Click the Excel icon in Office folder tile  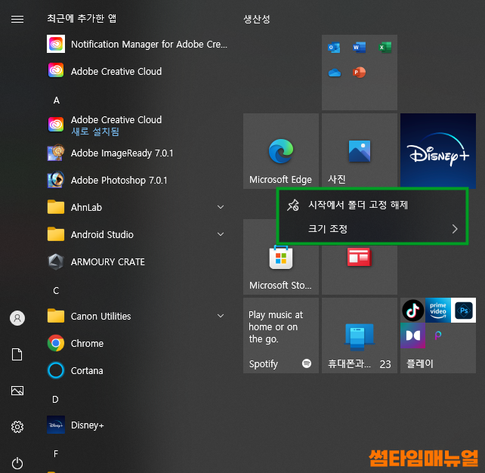(x=385, y=48)
